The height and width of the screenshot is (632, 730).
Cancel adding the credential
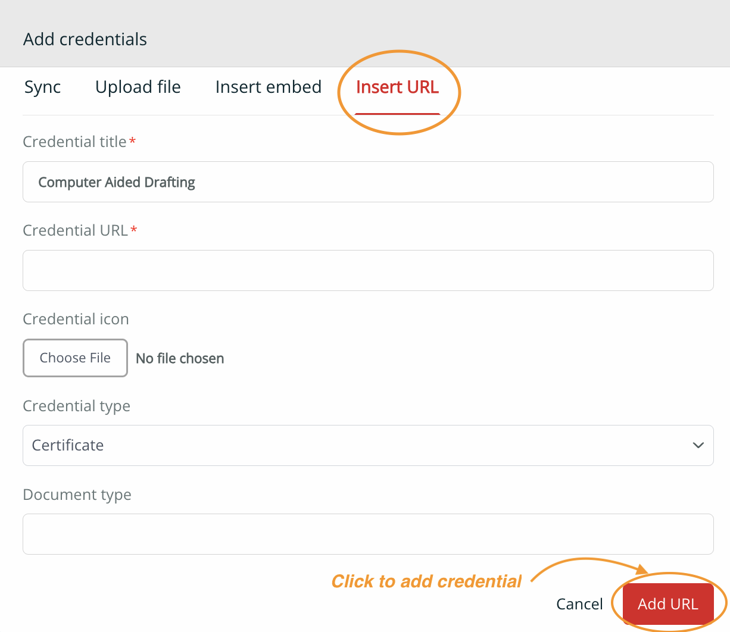point(579,604)
